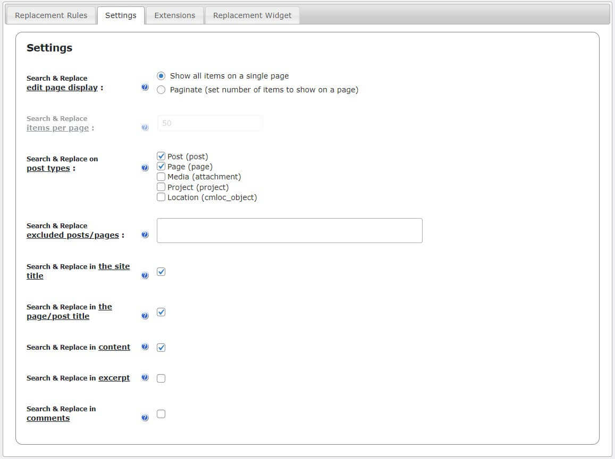Toggle the content replace checkbox

(x=161, y=348)
